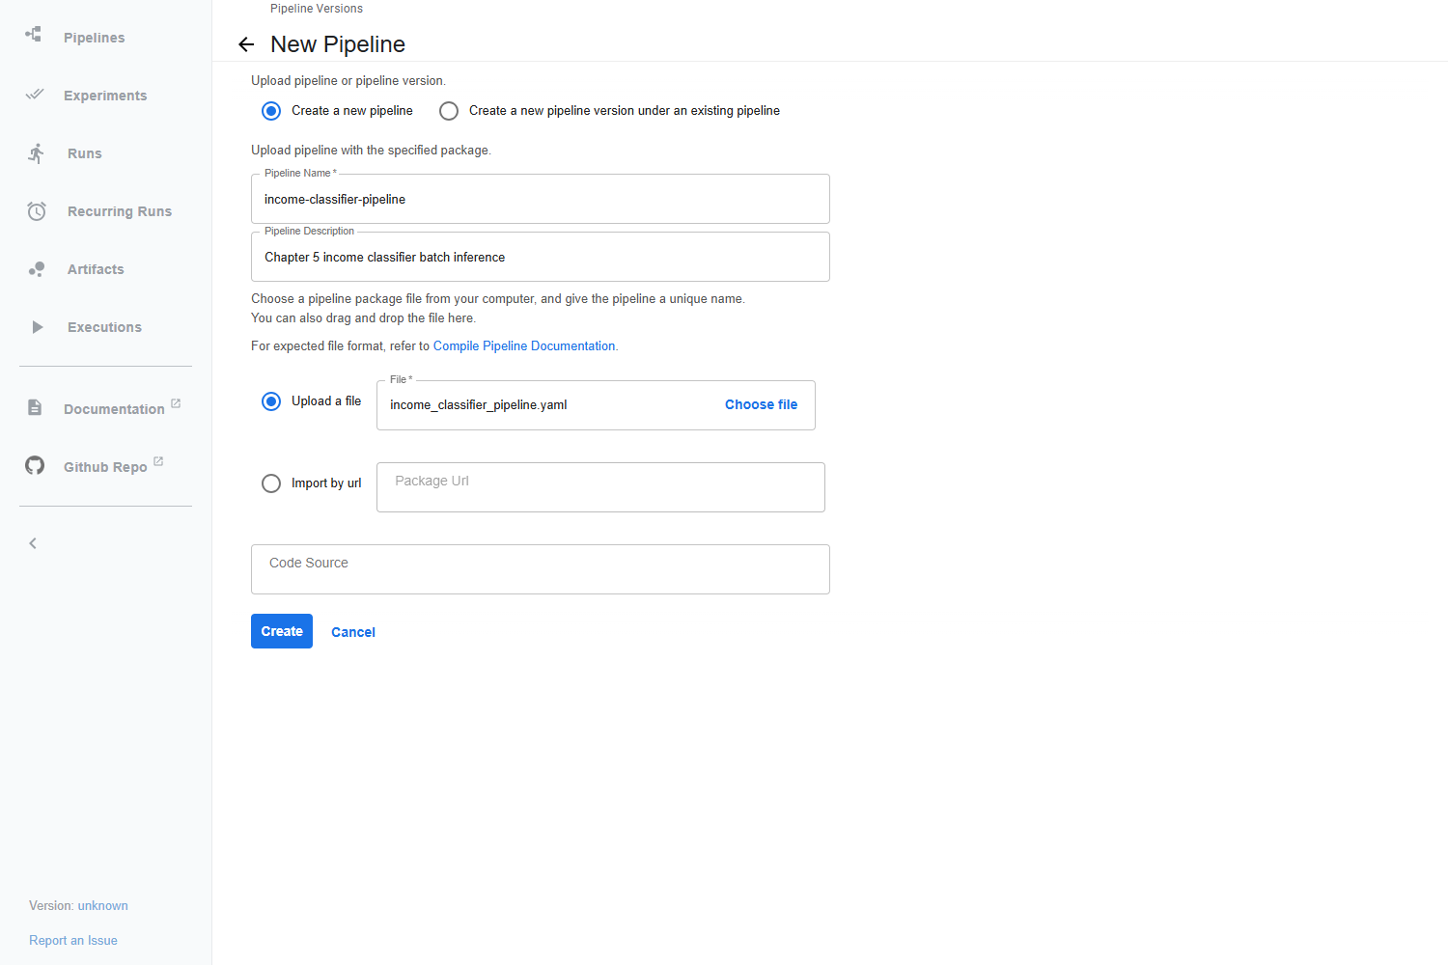
Task: Click the Documentation file icon
Action: click(x=35, y=407)
